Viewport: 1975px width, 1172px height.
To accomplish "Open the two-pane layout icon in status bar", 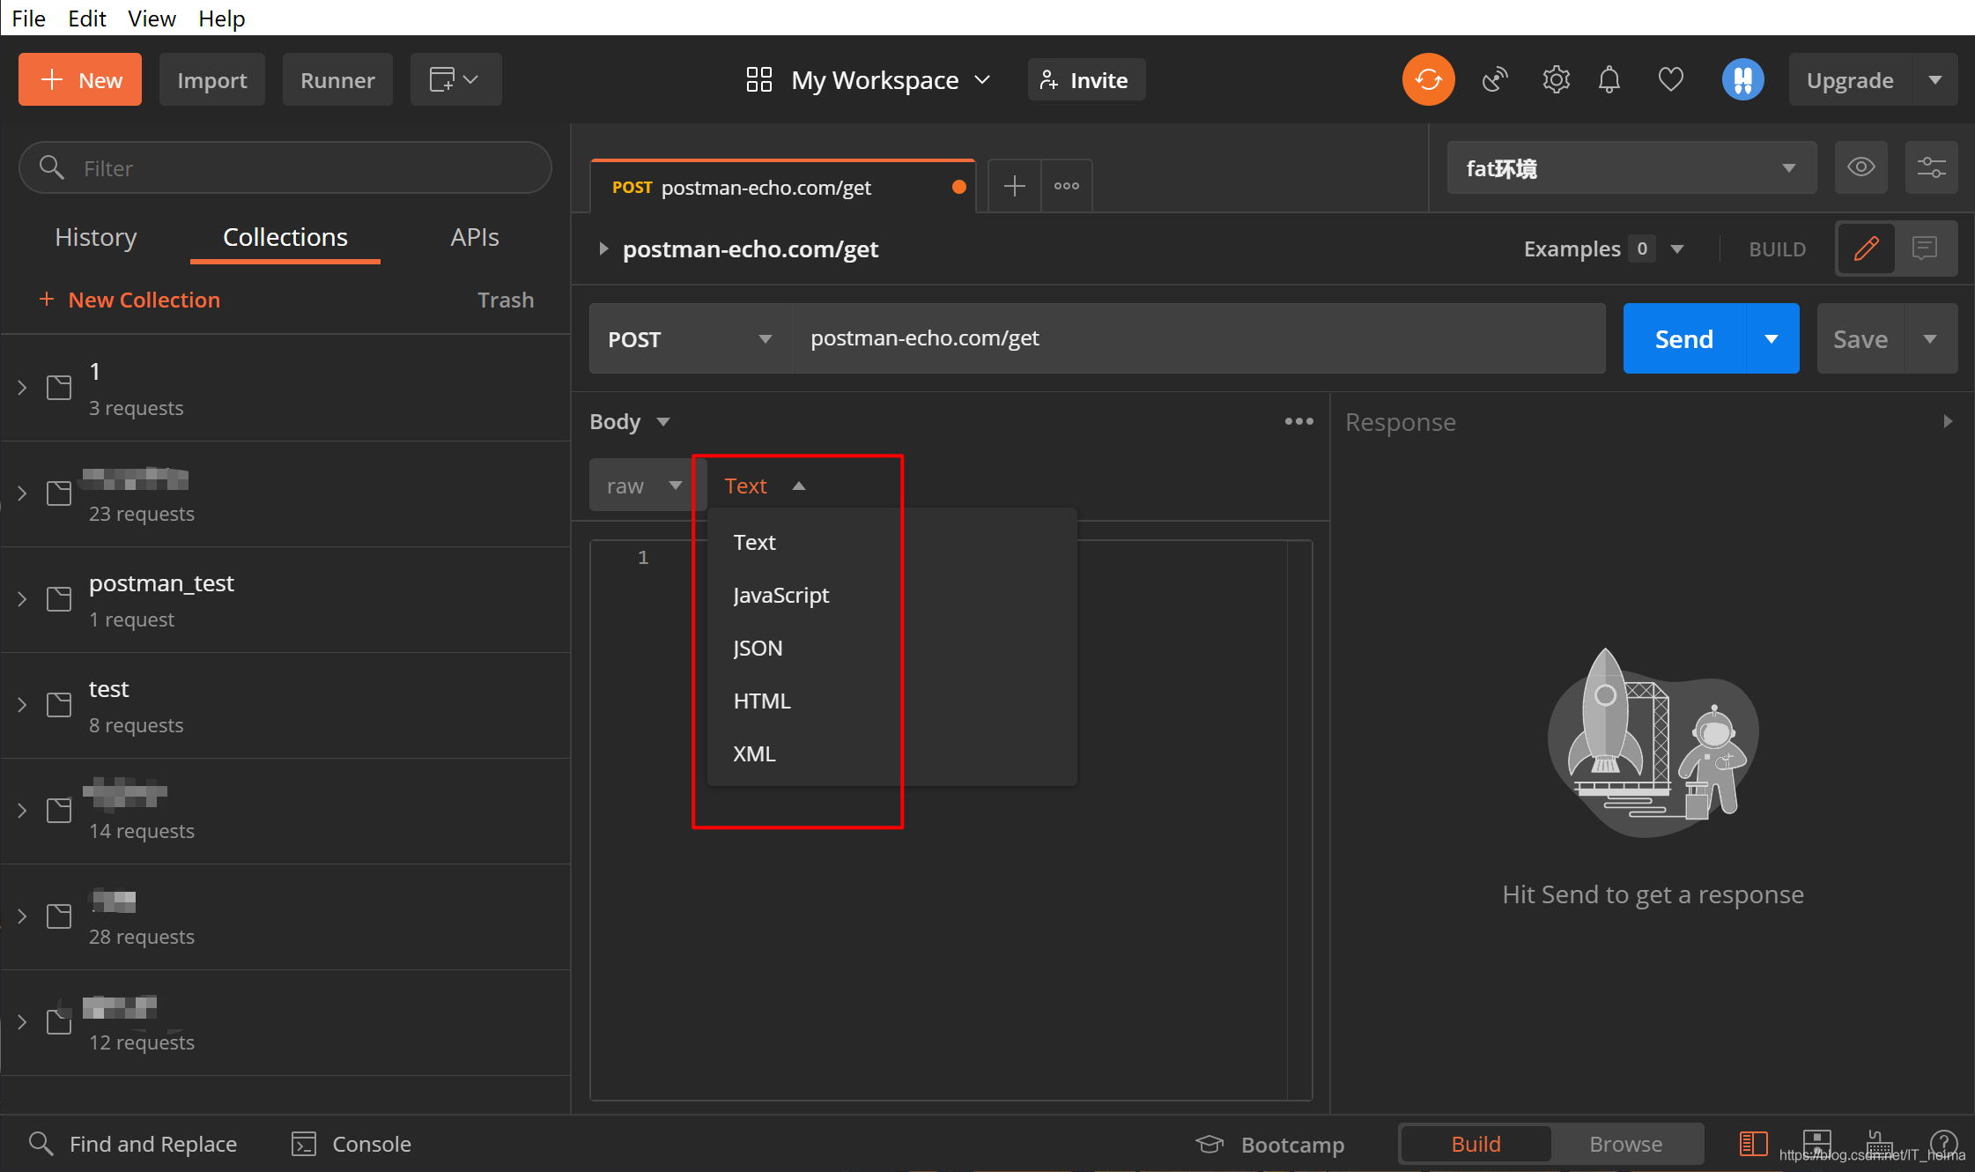I will pos(1753,1144).
